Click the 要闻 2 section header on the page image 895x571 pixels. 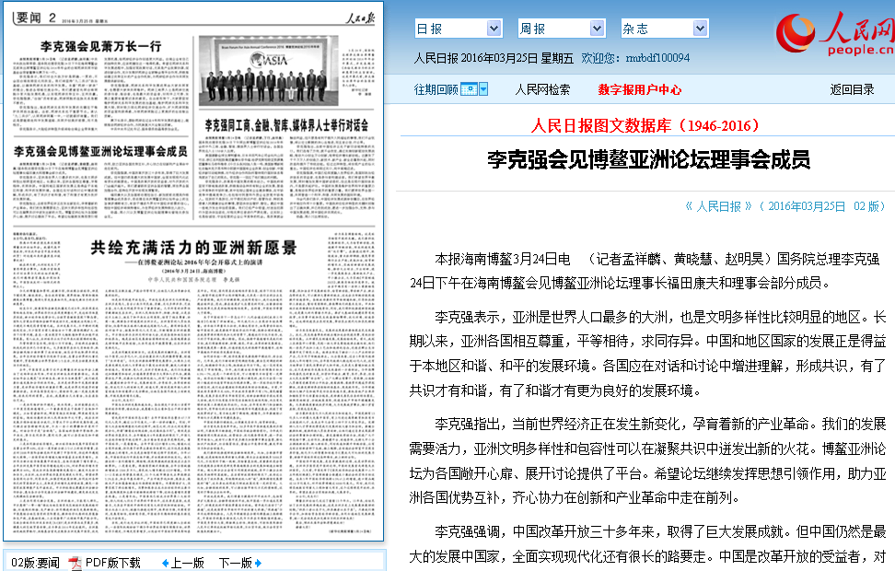[x=36, y=17]
